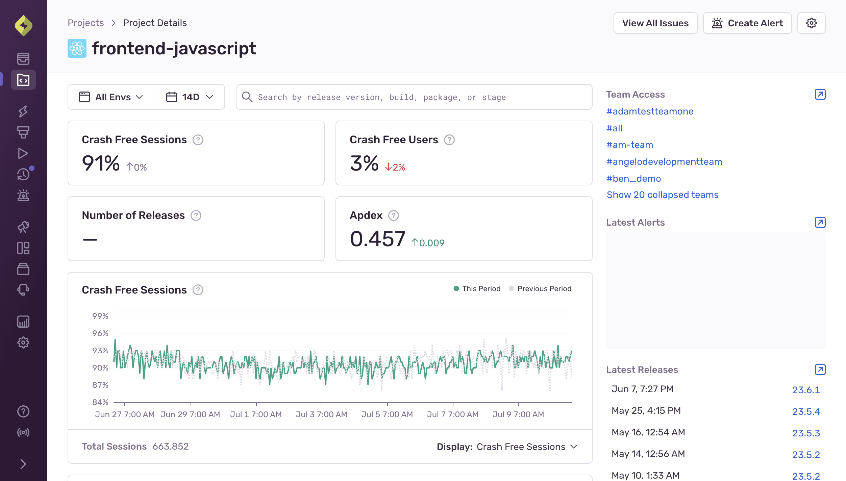This screenshot has height=481, width=846.
Task: Go to Projects breadcrumb
Action: pos(85,23)
